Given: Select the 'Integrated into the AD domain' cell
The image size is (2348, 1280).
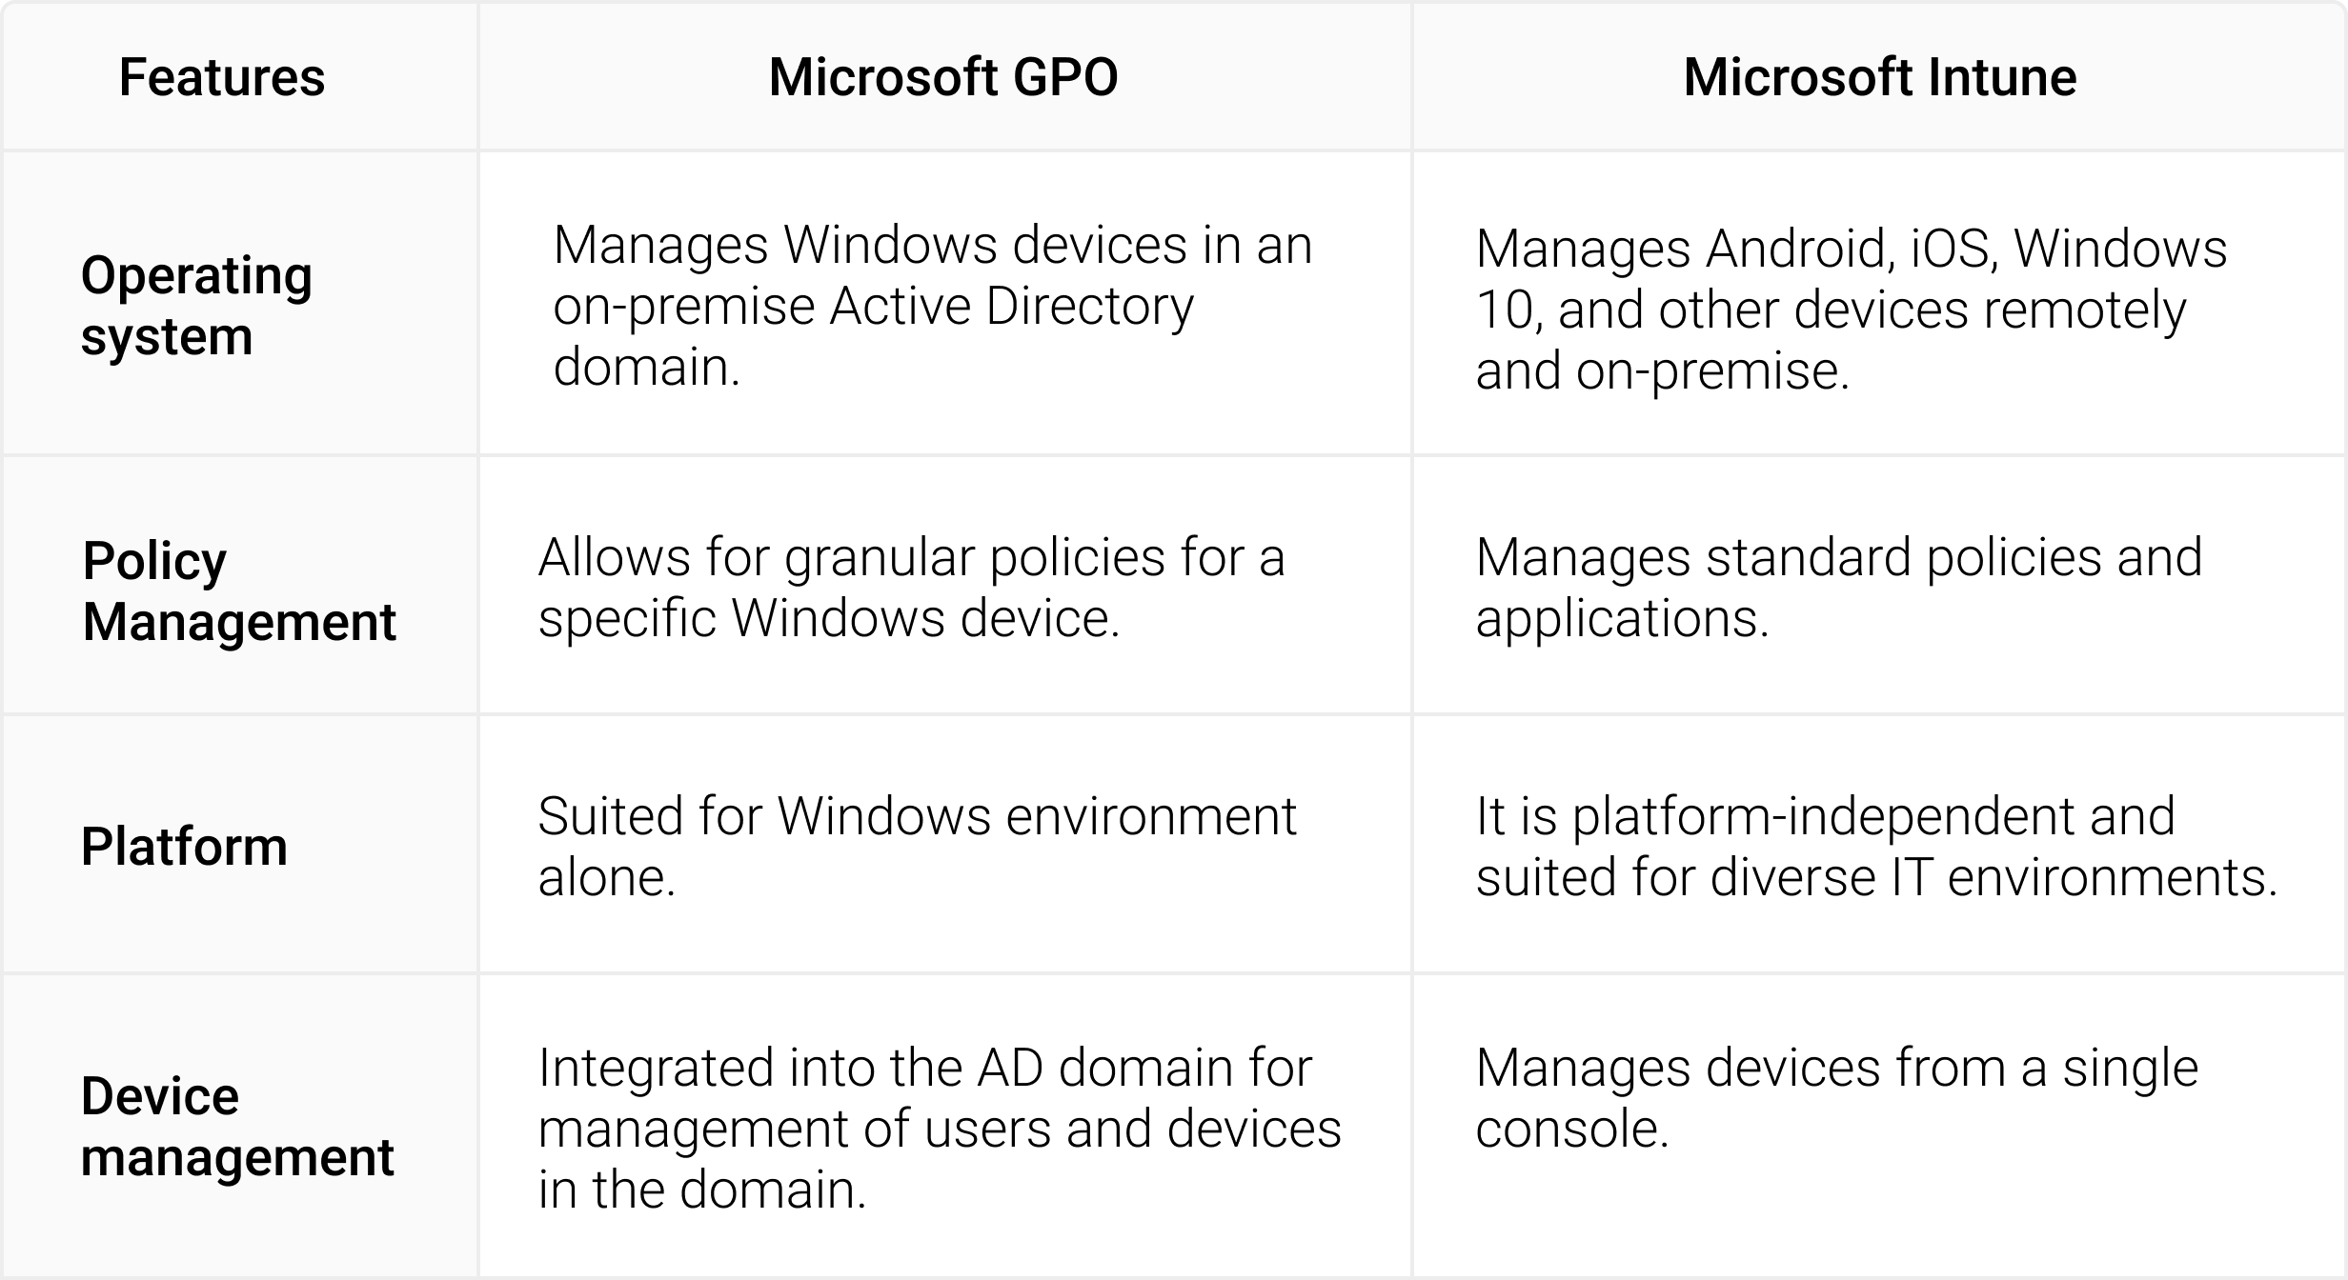Looking at the screenshot, I should point(939,1128).
